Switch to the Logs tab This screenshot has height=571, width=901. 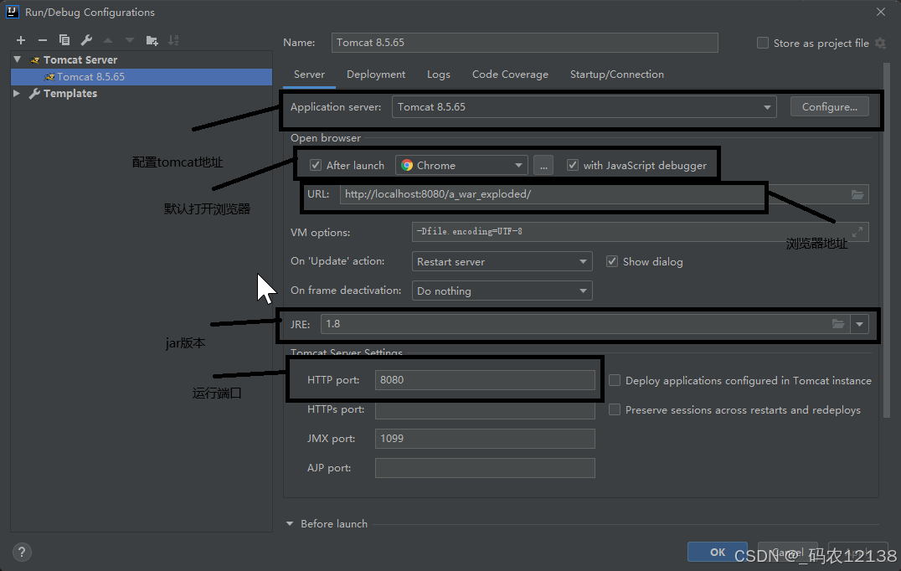point(439,75)
